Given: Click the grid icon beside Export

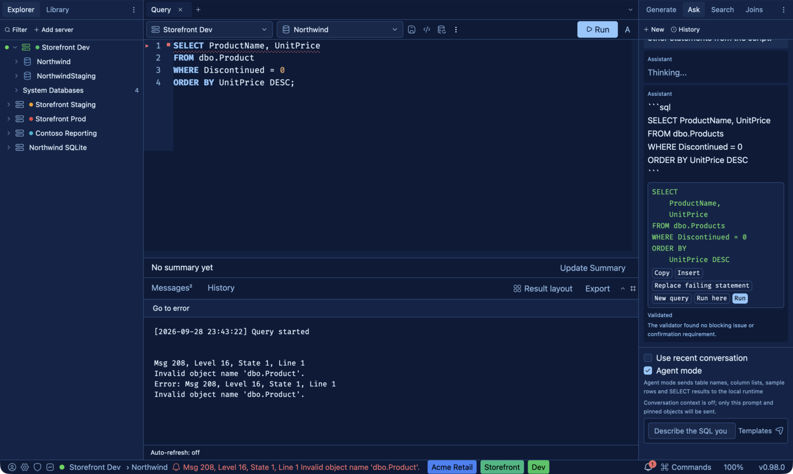Looking at the screenshot, I should pos(633,288).
